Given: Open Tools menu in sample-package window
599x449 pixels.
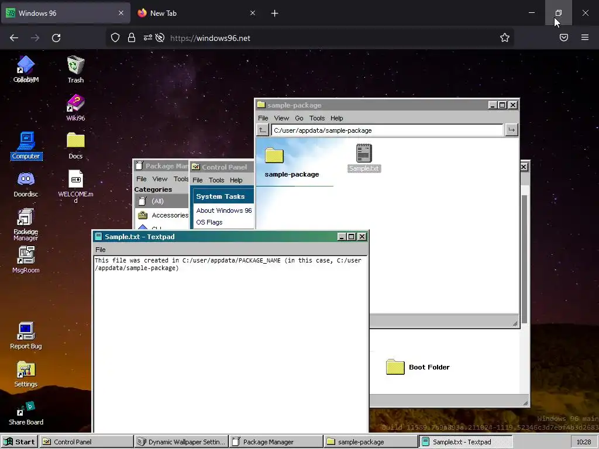Looking at the screenshot, I should [317, 118].
